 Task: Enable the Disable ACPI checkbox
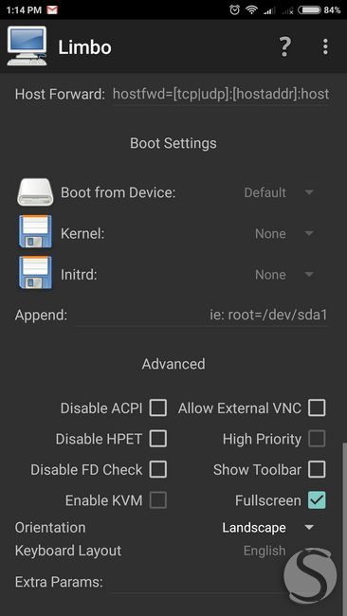[x=158, y=408]
